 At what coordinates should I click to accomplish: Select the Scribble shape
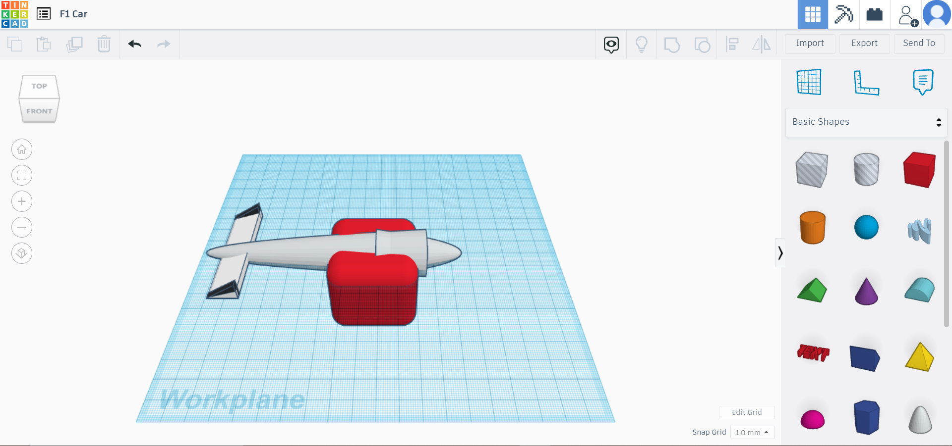tap(920, 230)
